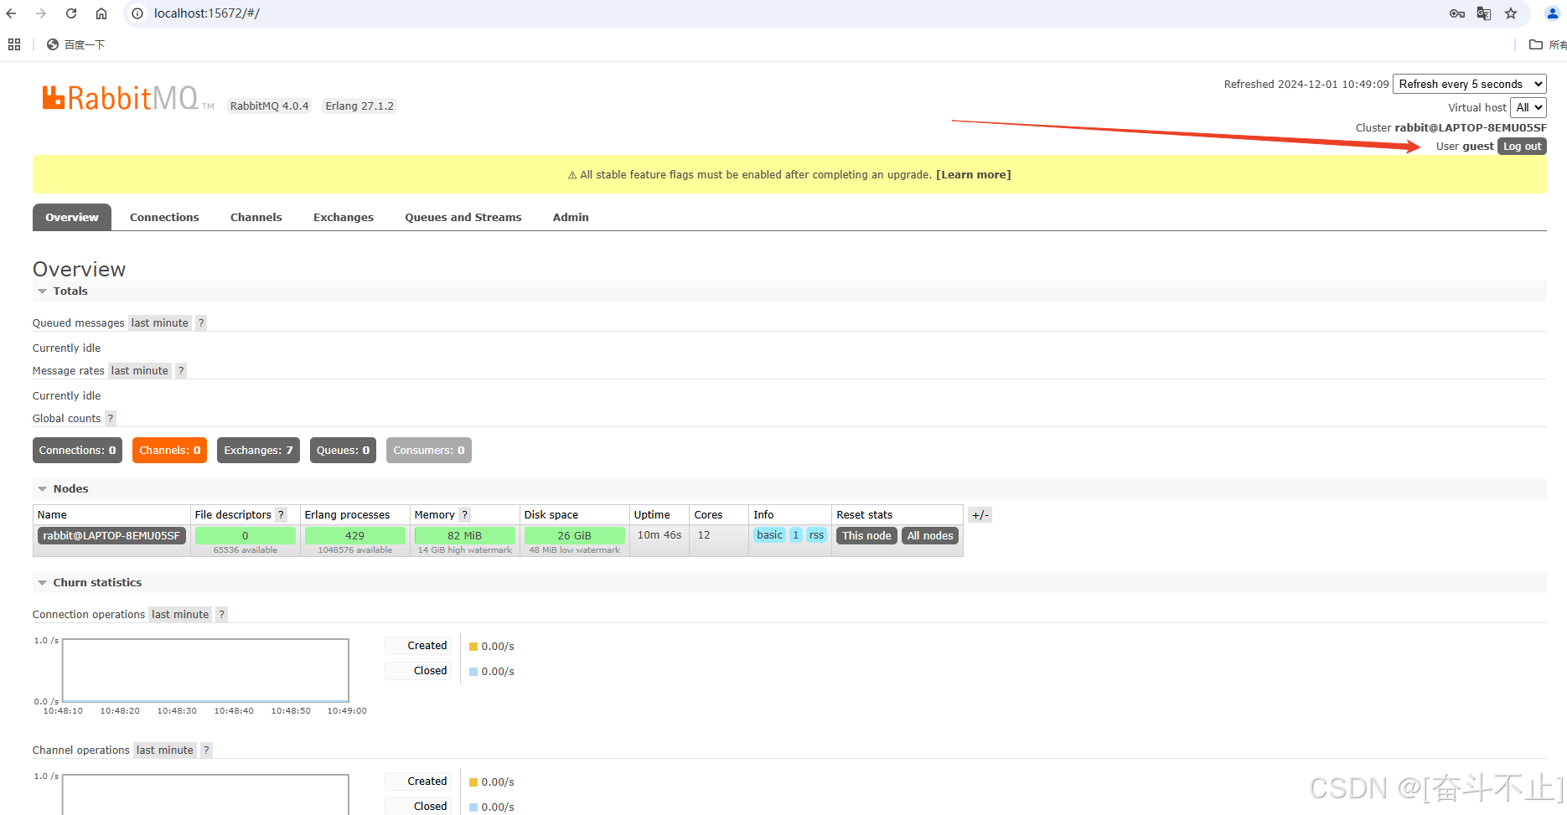This screenshot has height=815, width=1567.
Task: Open Connections: 0 count button
Action: click(77, 451)
